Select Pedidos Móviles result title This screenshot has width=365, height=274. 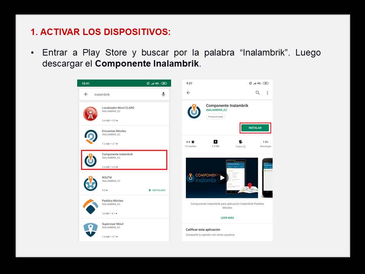pos(113,201)
